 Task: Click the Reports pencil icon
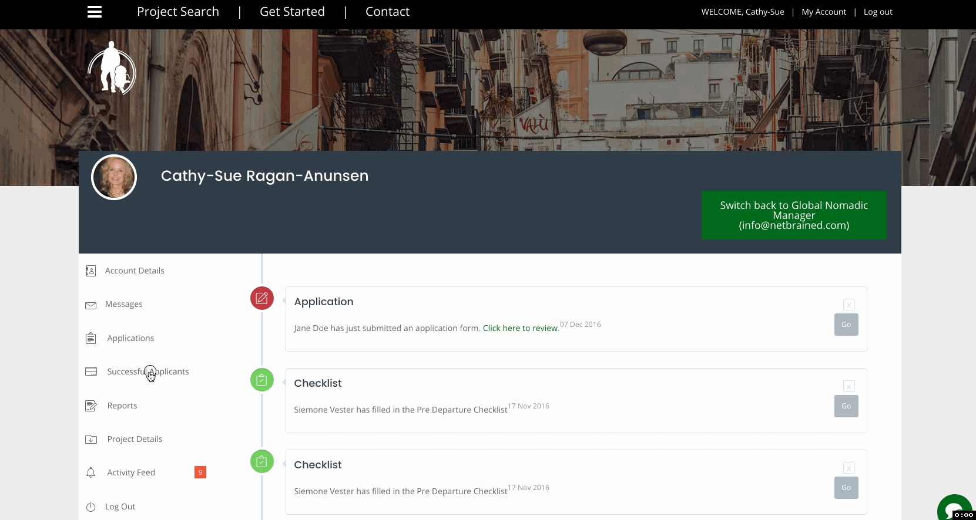tap(91, 406)
